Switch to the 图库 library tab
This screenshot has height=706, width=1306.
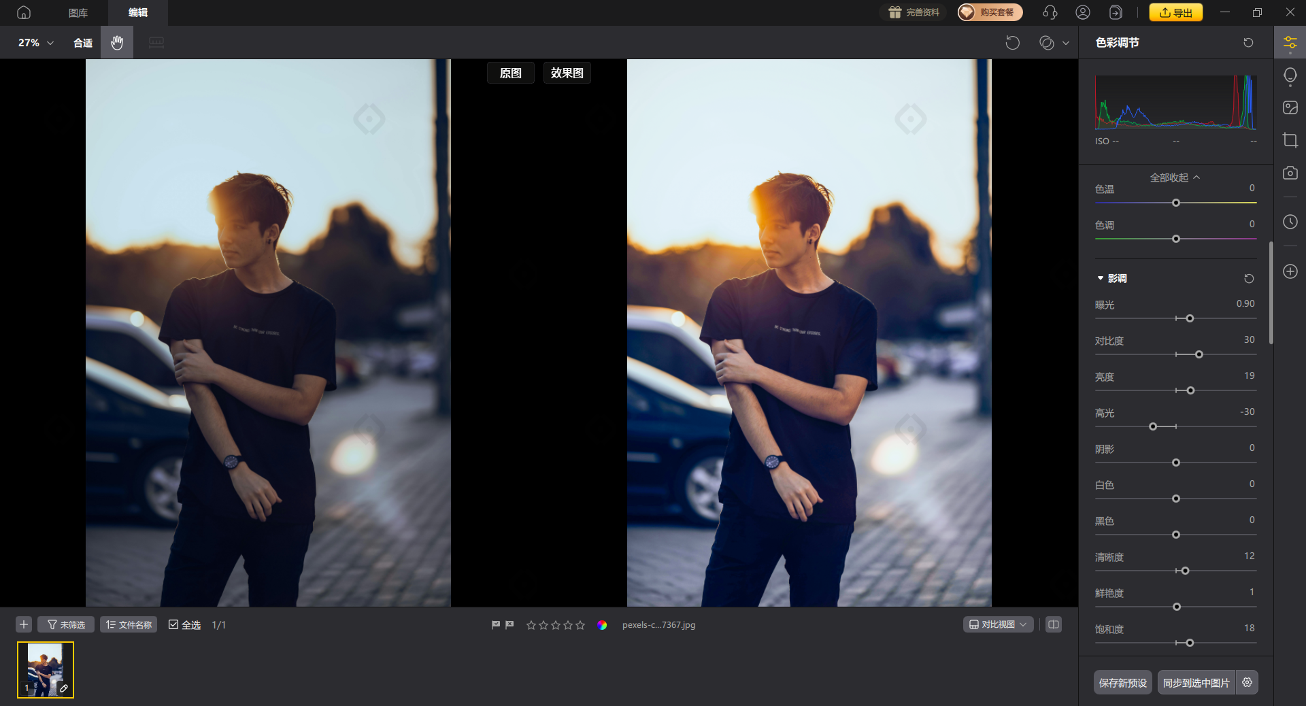[78, 12]
